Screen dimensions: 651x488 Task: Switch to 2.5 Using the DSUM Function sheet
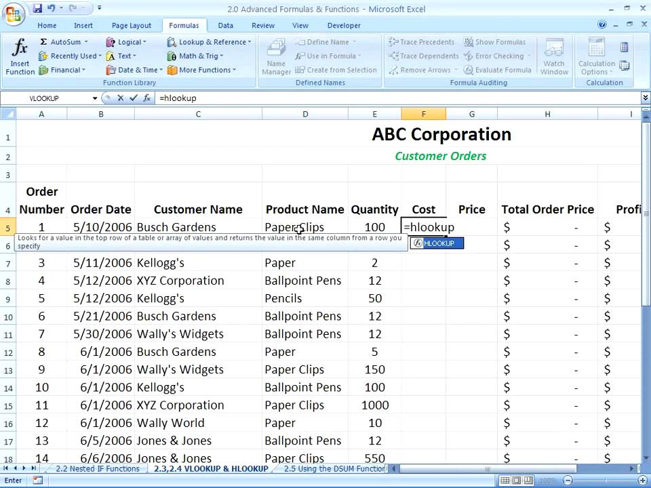(334, 469)
